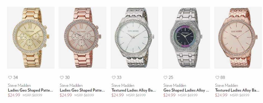Click heart icon with 88 likes
This screenshot has height=103, width=263.
(217, 77)
